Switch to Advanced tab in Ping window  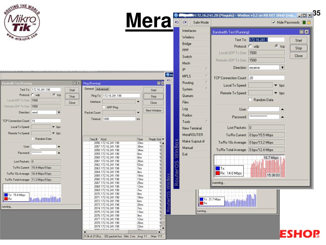click(102, 89)
